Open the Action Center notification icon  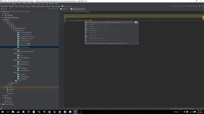[x=195, y=112]
